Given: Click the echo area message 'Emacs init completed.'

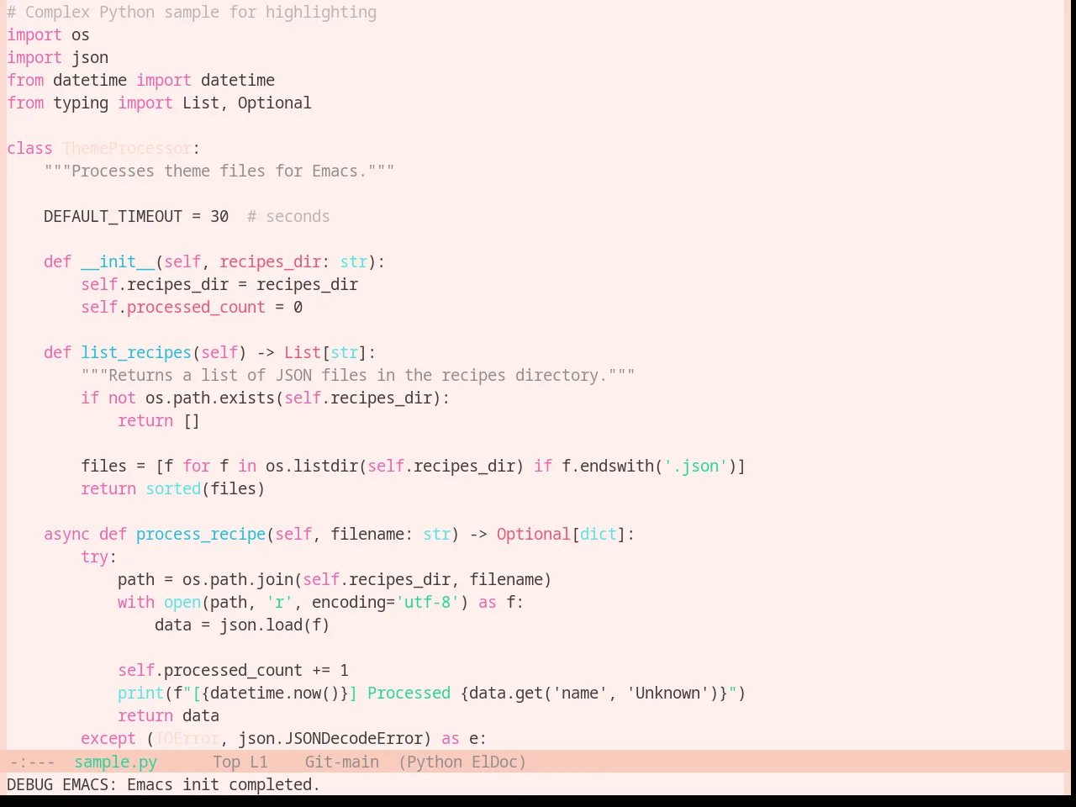Looking at the screenshot, I should (x=224, y=784).
